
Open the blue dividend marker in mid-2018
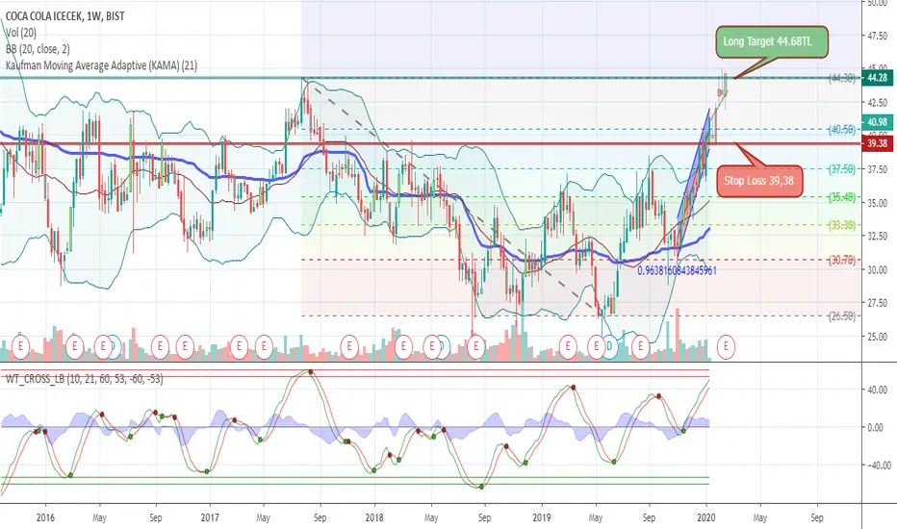click(442, 346)
